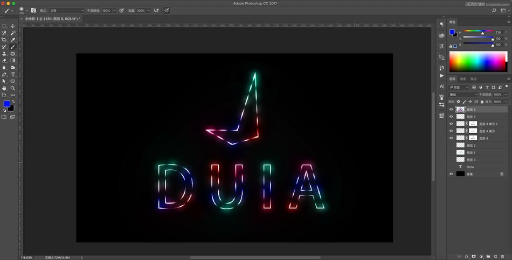Screen dimensions: 512x260
Task: Open the layer blend mode 叠加 dropdown
Action: point(463,94)
